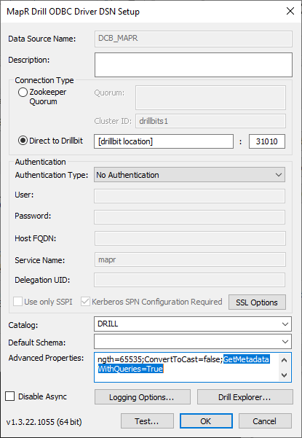This screenshot has height=438, width=302.
Task: Click the Description text field
Action: click(x=194, y=65)
